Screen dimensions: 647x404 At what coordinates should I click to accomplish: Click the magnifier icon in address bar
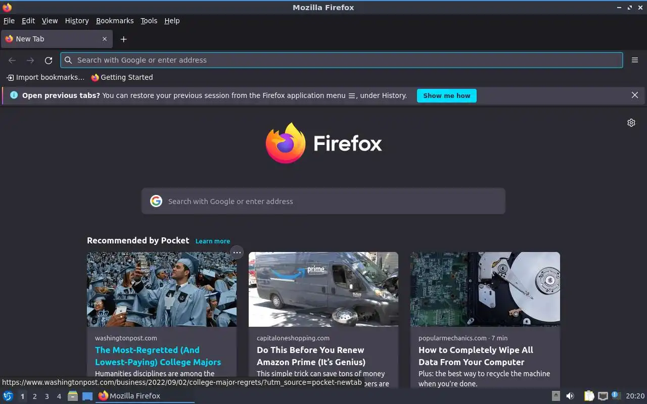click(68, 60)
